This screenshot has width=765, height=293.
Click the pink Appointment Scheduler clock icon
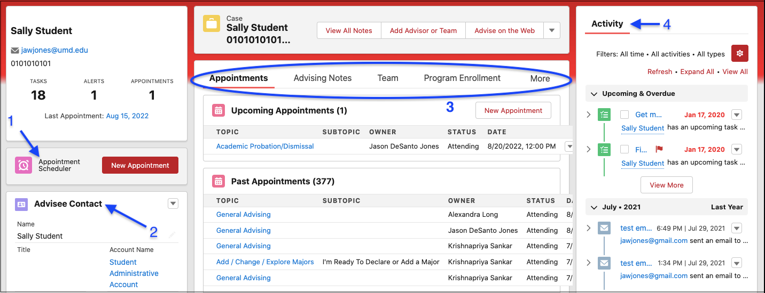(24, 165)
